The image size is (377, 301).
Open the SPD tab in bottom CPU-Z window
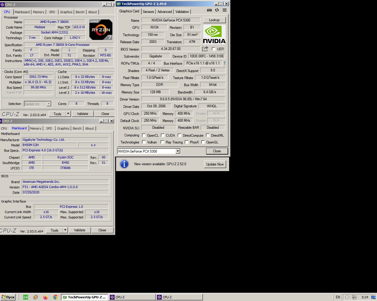click(49, 128)
